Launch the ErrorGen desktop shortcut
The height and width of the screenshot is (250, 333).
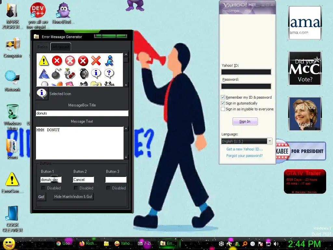pos(12,183)
